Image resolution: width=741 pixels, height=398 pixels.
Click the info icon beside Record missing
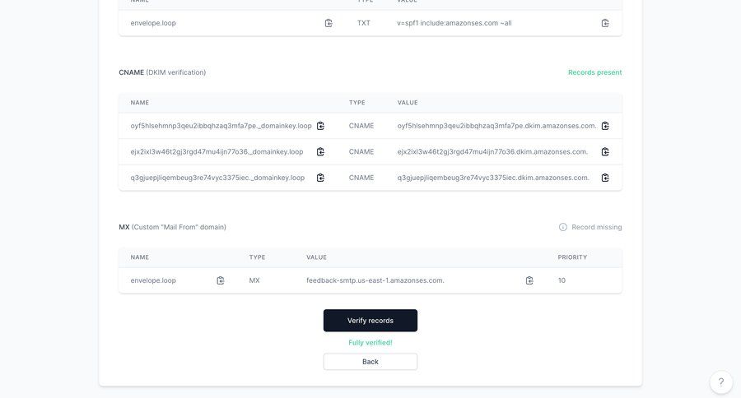[563, 227]
